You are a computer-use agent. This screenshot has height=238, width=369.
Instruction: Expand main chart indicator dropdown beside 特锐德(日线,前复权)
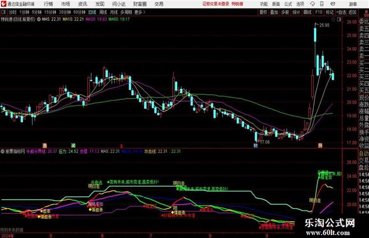point(39,19)
